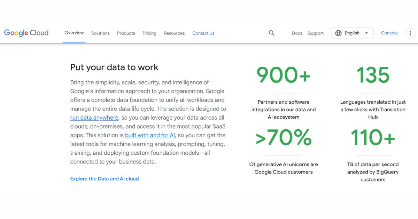
Task: Select the Products navigation item
Action: pyautogui.click(x=126, y=33)
